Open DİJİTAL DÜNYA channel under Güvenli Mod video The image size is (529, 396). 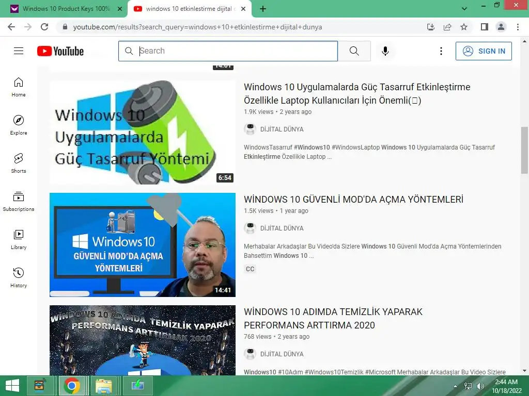(282, 228)
